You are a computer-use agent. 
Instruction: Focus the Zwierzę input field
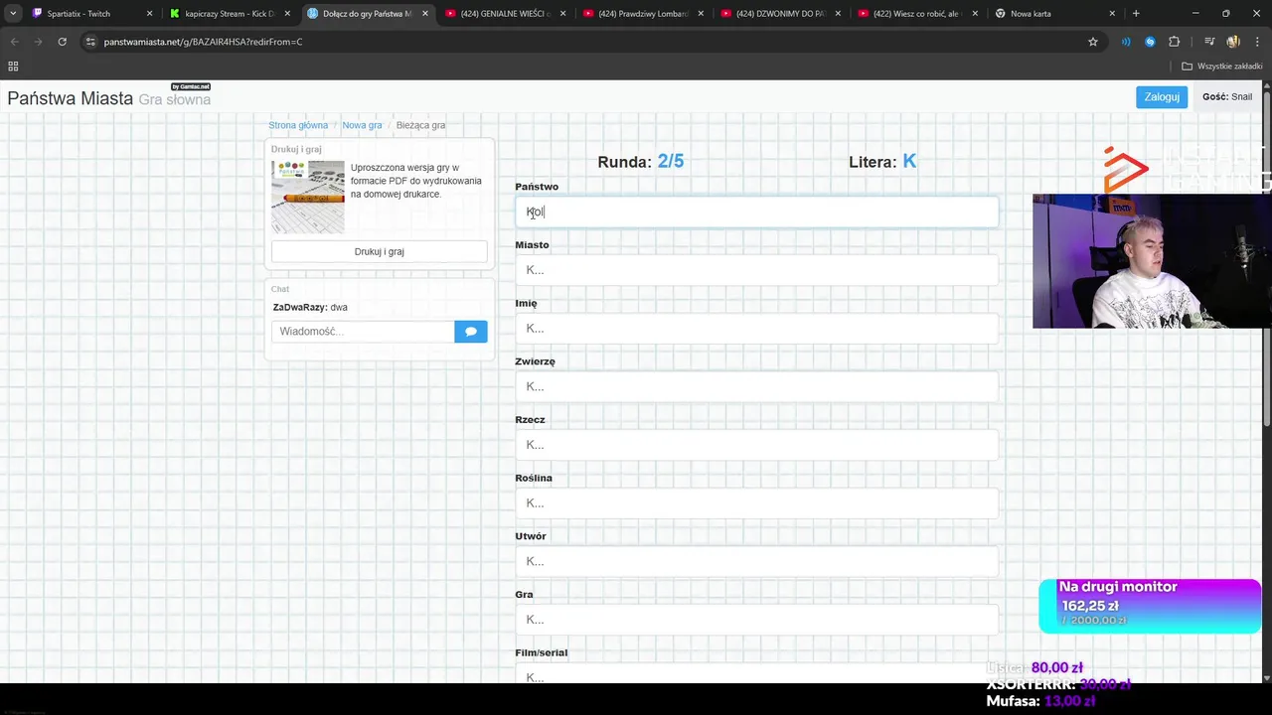756,386
